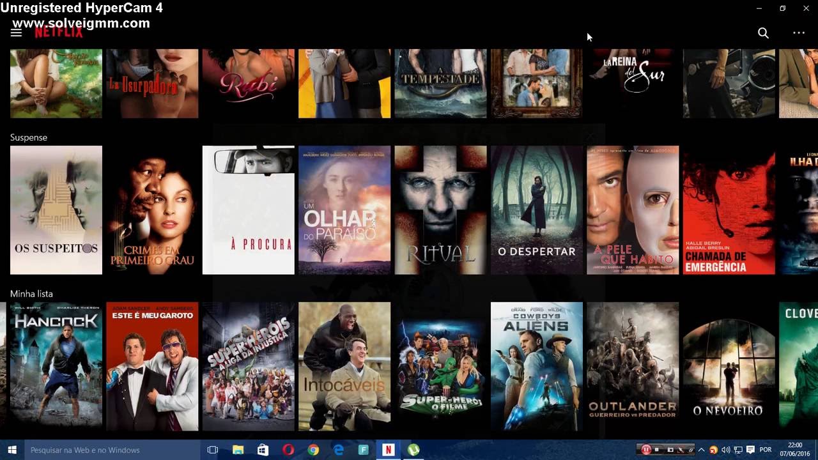The width and height of the screenshot is (818, 460).
Task: Open Super-Herói O Filme poster
Action: (x=440, y=366)
